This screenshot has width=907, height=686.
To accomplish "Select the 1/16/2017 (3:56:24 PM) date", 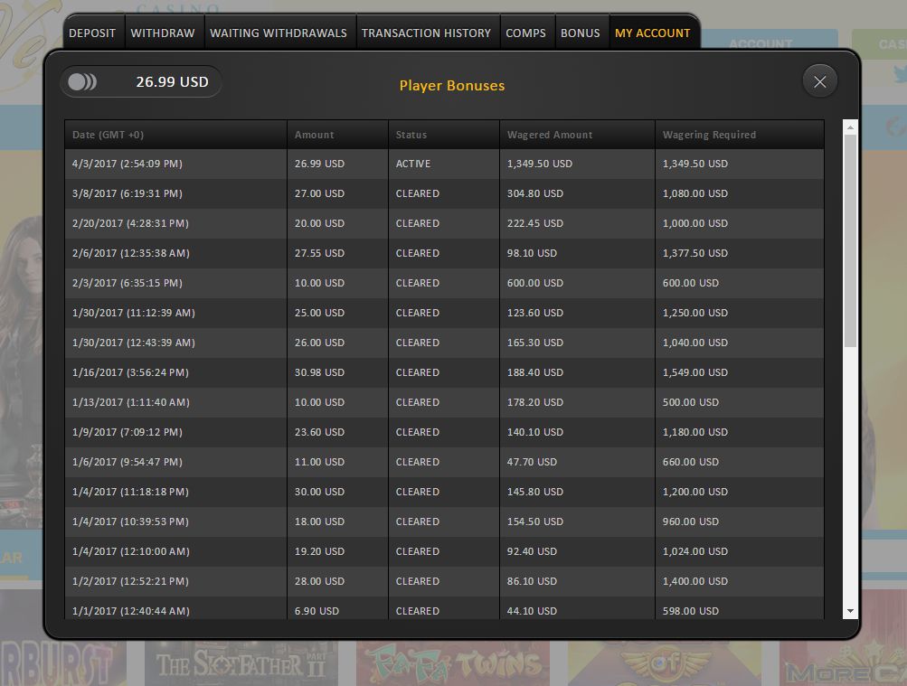I will [x=130, y=372].
